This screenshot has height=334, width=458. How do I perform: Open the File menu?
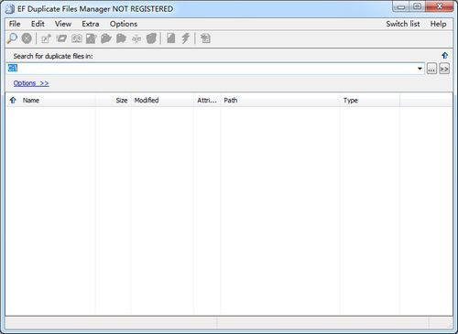15,24
